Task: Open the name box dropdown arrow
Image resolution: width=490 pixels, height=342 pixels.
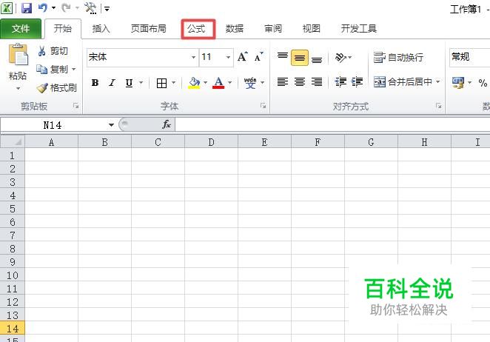Action: coord(111,125)
